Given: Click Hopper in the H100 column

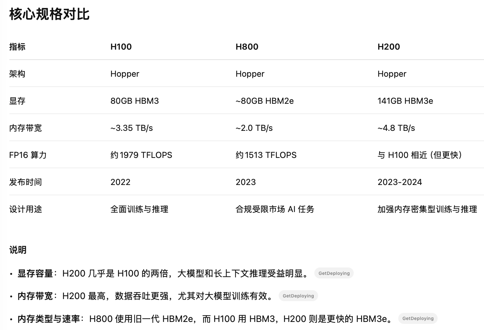Looking at the screenshot, I should coord(125,74).
